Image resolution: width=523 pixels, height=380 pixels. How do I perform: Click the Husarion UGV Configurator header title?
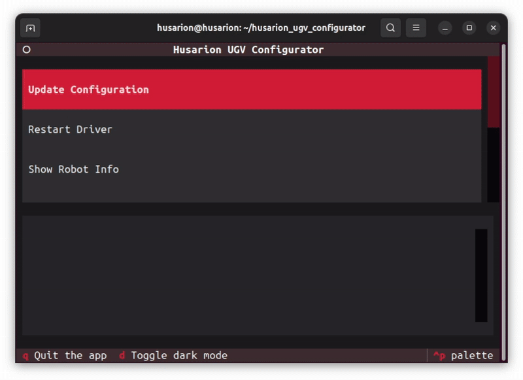(248, 50)
